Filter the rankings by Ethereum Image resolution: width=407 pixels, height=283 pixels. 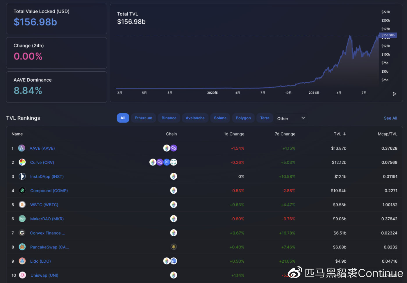[143, 118]
